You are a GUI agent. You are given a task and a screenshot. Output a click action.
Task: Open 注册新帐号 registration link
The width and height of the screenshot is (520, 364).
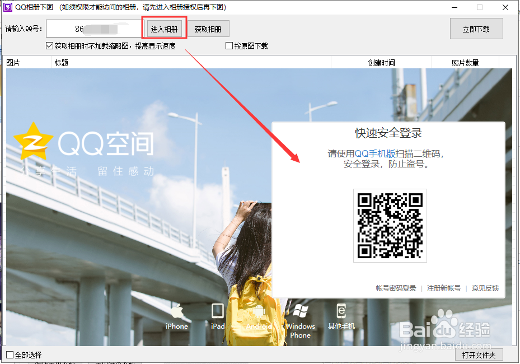tap(444, 288)
